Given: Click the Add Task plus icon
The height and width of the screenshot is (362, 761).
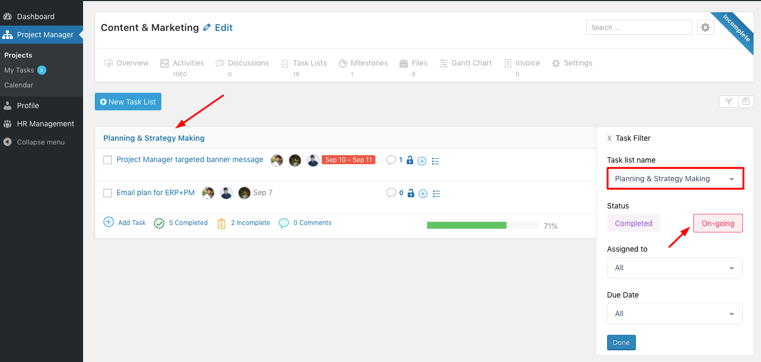Looking at the screenshot, I should [x=109, y=222].
